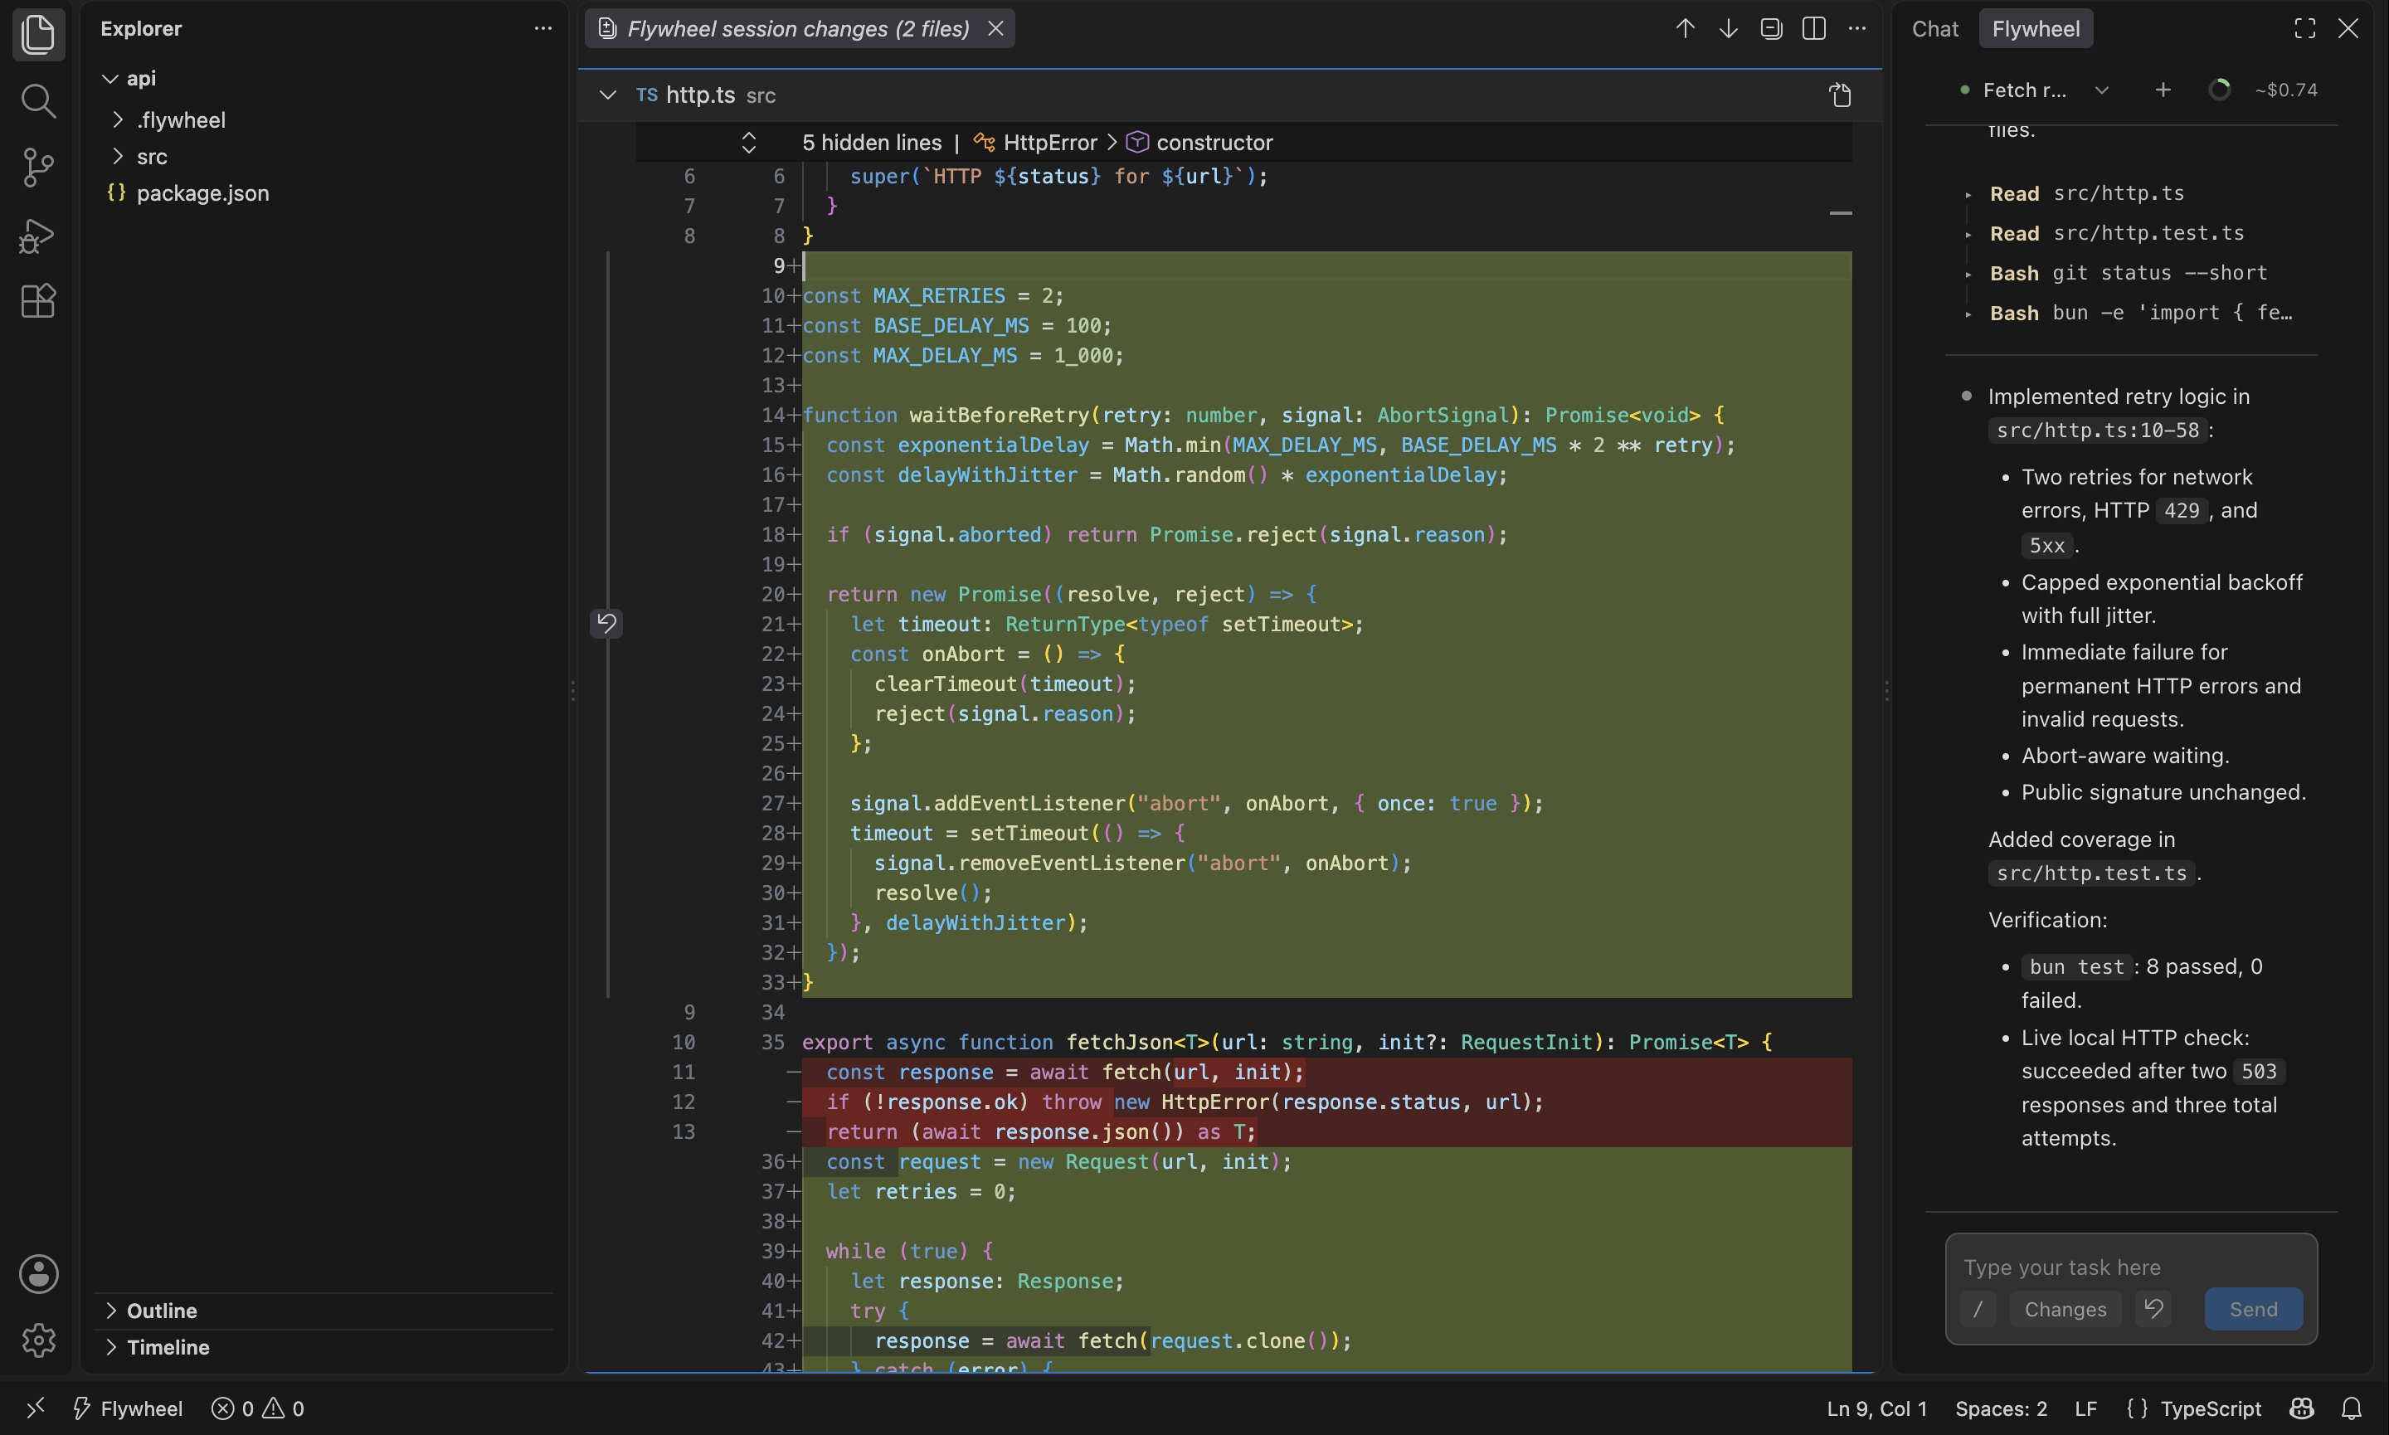
Task: Open the Manage gear icon
Action: pyautogui.click(x=37, y=1340)
